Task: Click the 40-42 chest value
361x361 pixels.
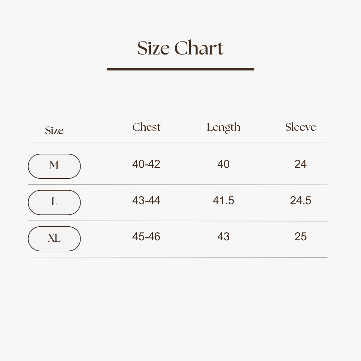Action: 146,164
